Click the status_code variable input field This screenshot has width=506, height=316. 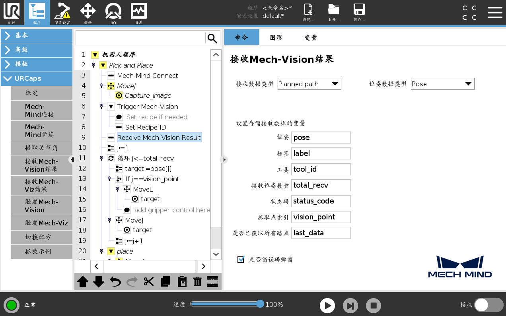pos(321,201)
